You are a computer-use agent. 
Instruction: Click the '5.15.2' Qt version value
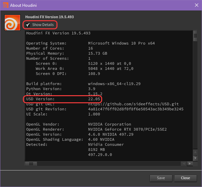95,94
